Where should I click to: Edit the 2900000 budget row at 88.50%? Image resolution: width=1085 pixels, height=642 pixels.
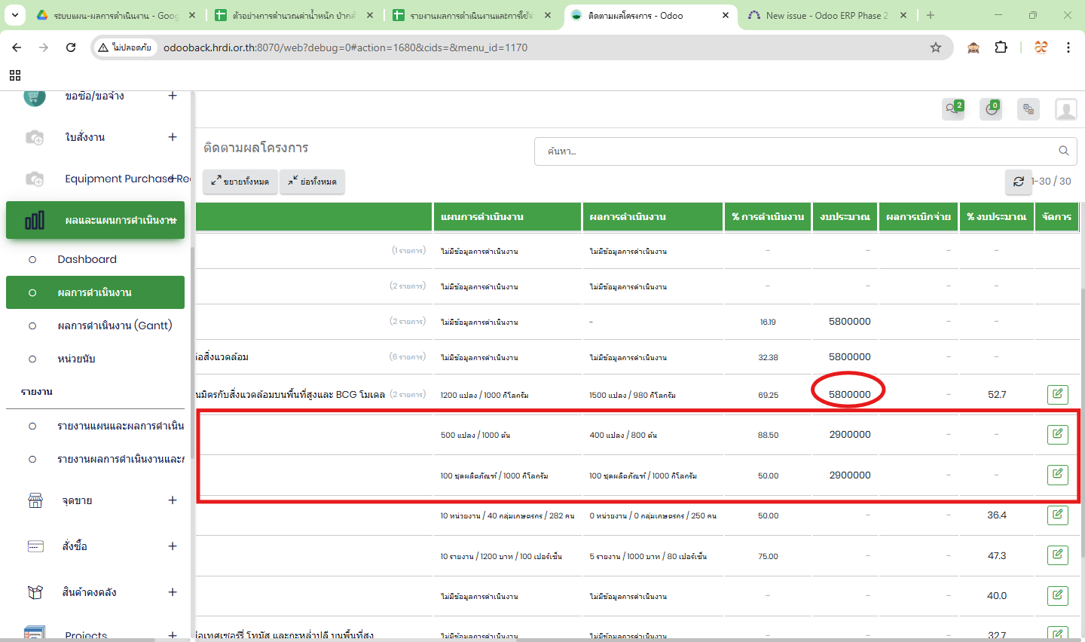coord(1057,435)
